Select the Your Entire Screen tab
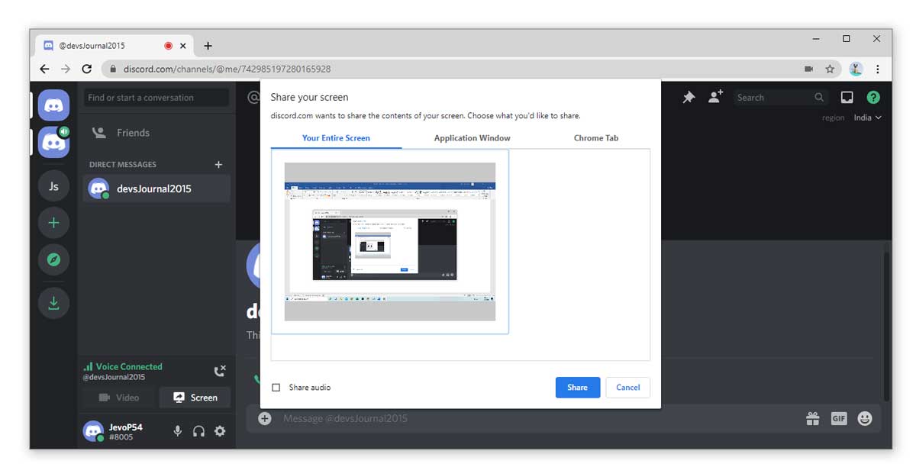The width and height of the screenshot is (916, 467). tap(336, 138)
